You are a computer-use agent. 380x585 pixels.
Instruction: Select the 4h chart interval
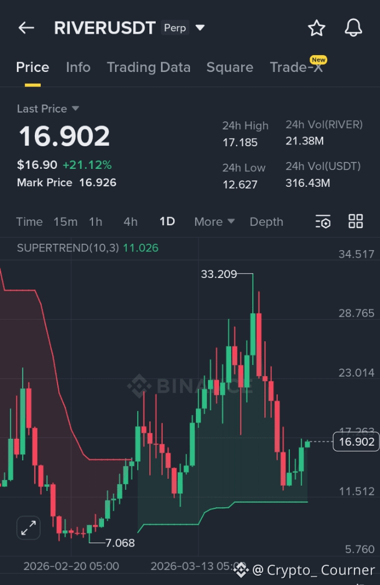point(130,222)
